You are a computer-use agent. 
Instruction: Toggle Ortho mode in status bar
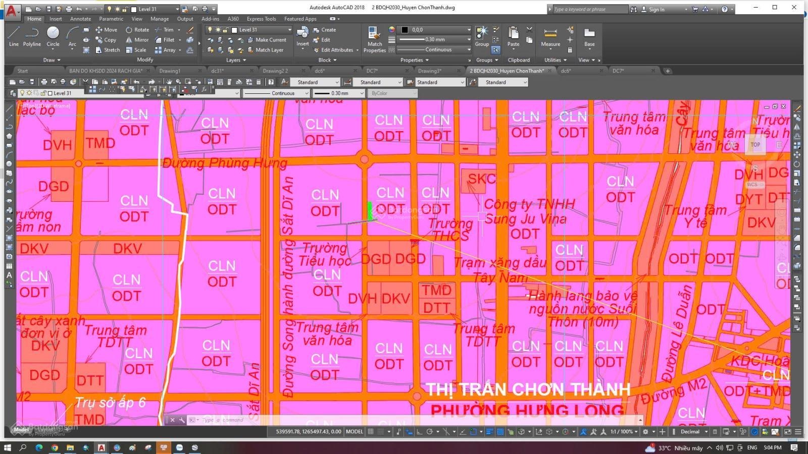(x=419, y=432)
